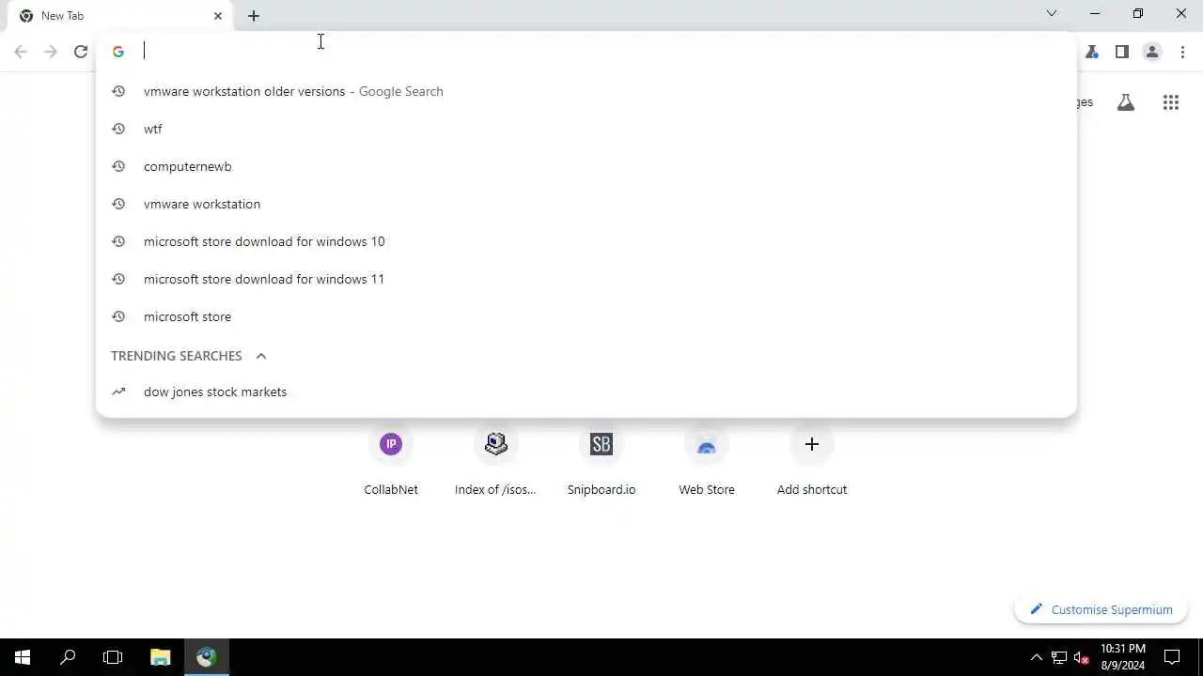Open the clock showing 10:31 PM

pyautogui.click(x=1123, y=657)
